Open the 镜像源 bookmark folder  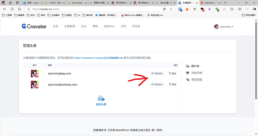point(19,15)
